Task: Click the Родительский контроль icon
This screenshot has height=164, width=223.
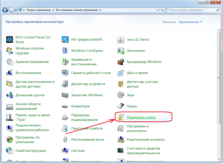Action: [121, 139]
